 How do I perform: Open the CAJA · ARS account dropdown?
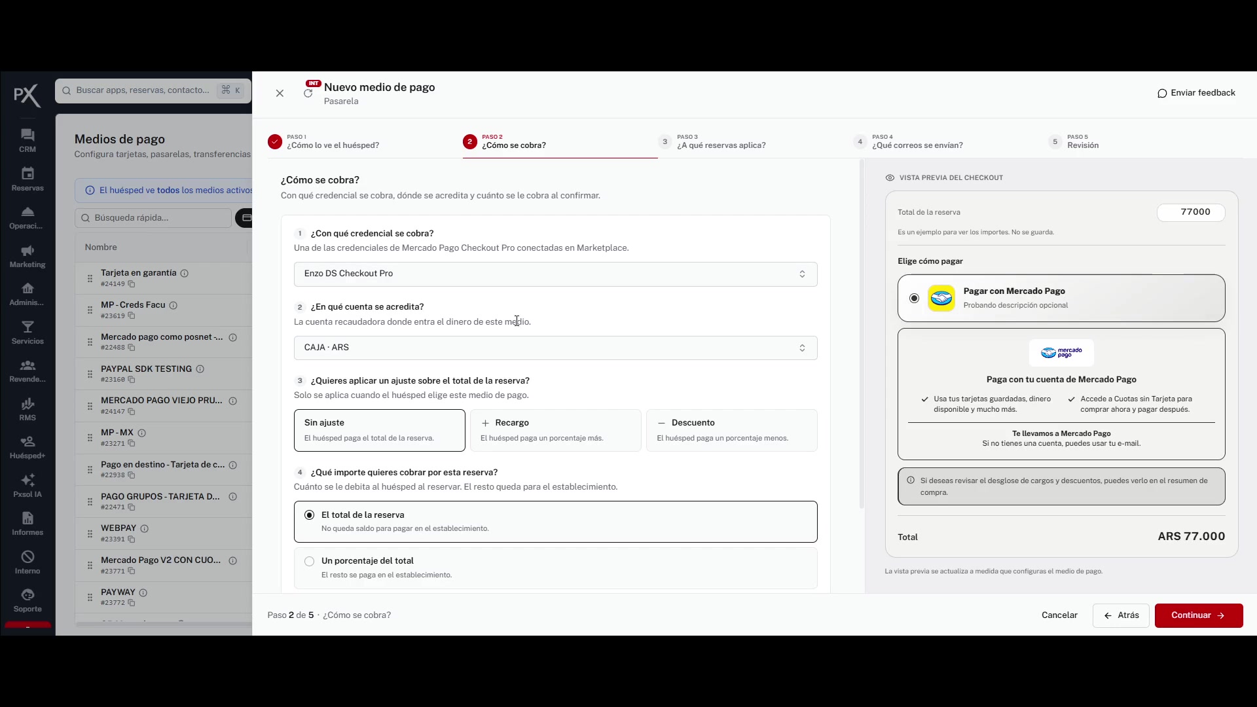(x=555, y=348)
